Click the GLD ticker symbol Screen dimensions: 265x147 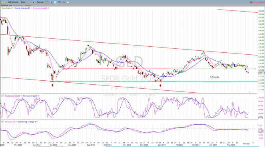[x=3, y=2]
